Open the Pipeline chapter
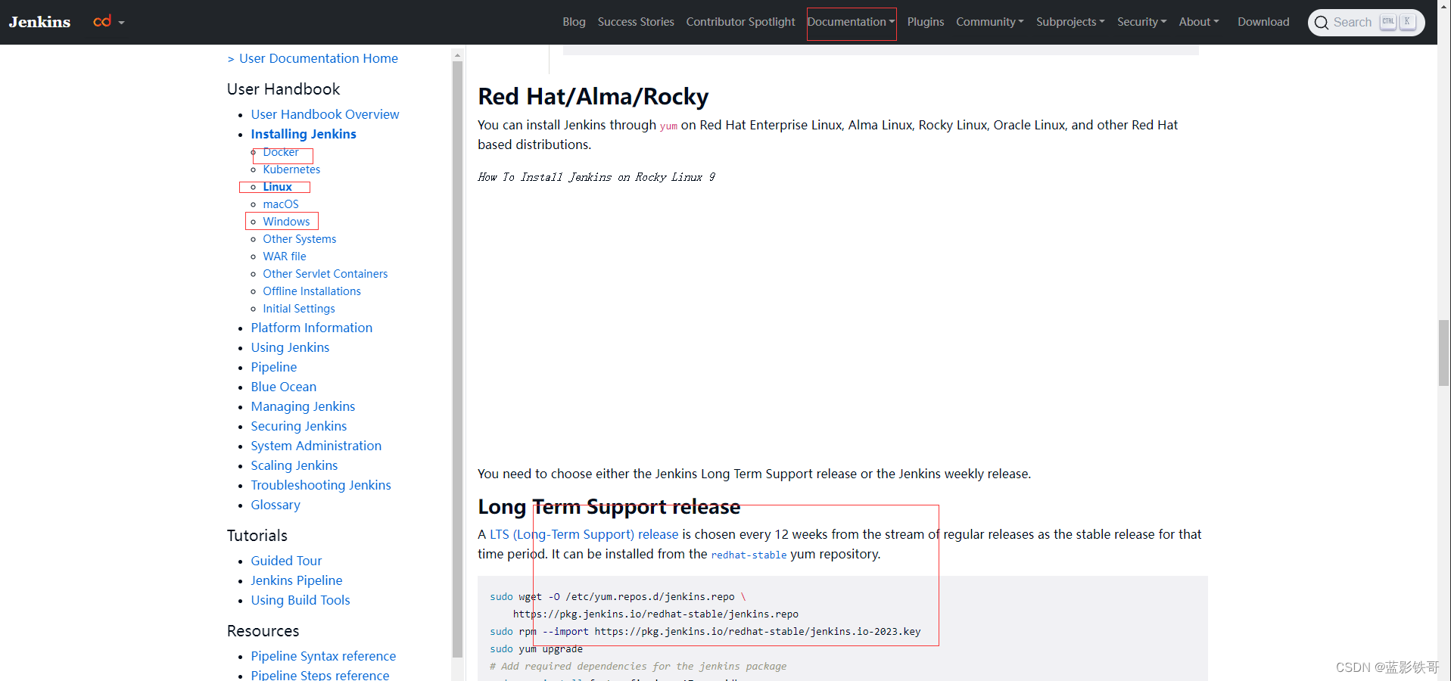1451x681 pixels. (x=274, y=367)
